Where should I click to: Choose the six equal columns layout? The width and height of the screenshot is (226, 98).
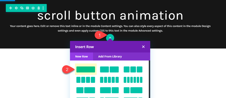133,80
